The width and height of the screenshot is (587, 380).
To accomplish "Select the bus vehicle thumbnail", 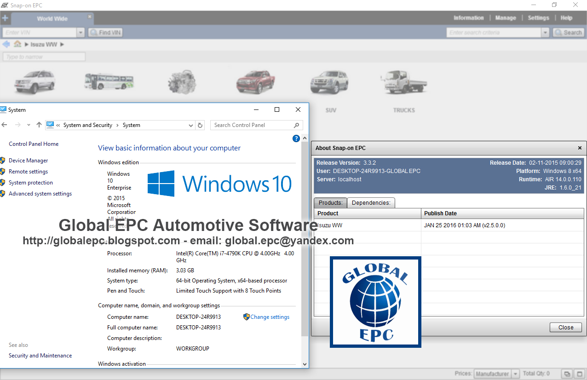I will tap(109, 81).
